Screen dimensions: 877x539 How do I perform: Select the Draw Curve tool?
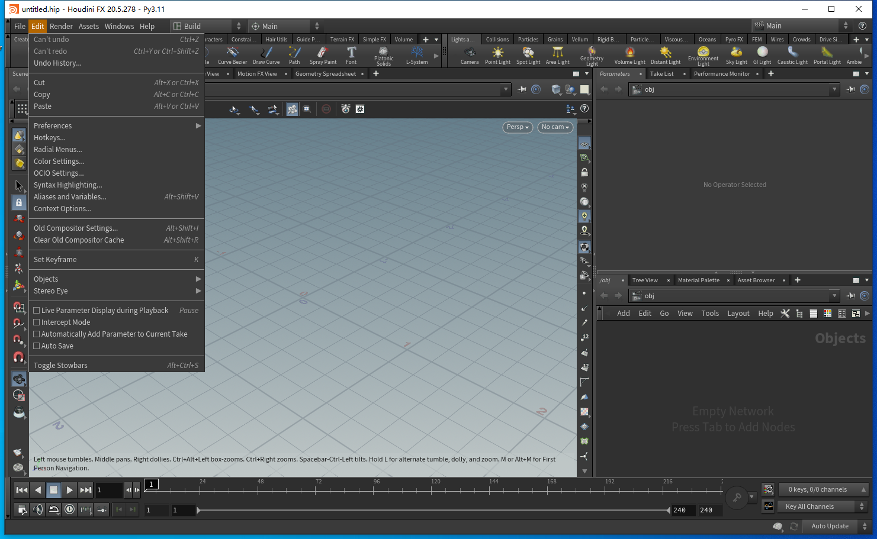tap(266, 56)
